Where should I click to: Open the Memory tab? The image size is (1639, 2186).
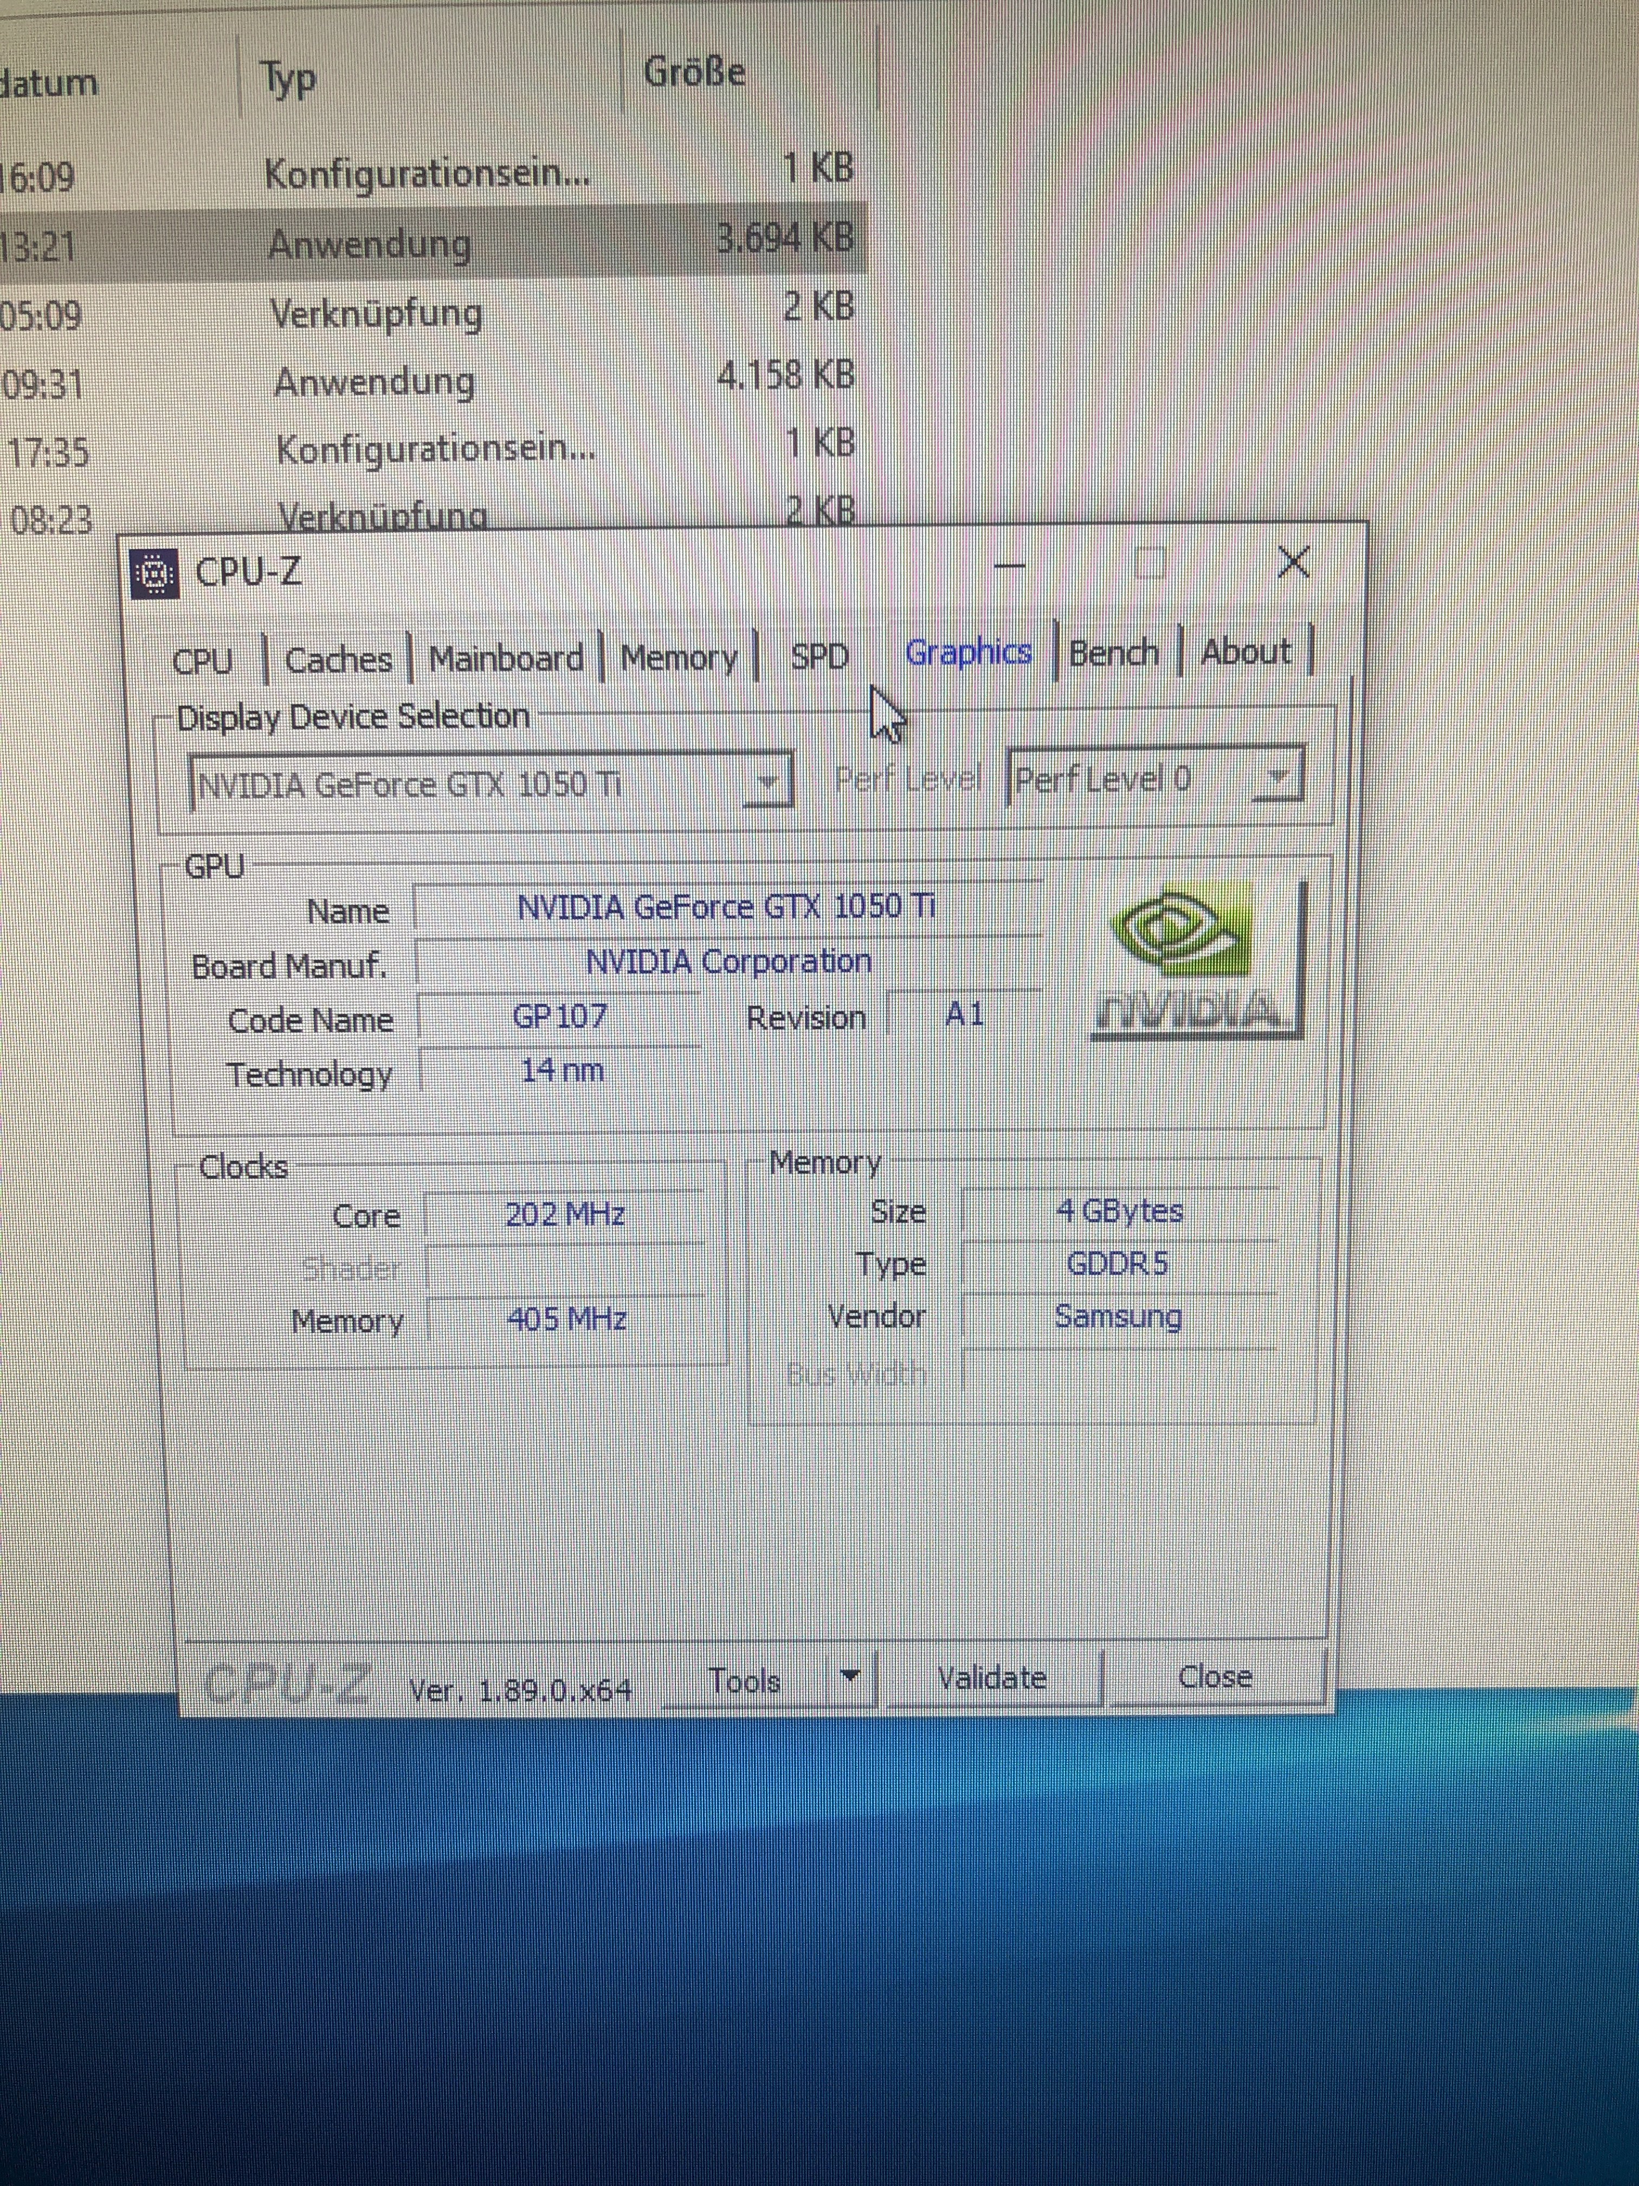(x=679, y=657)
